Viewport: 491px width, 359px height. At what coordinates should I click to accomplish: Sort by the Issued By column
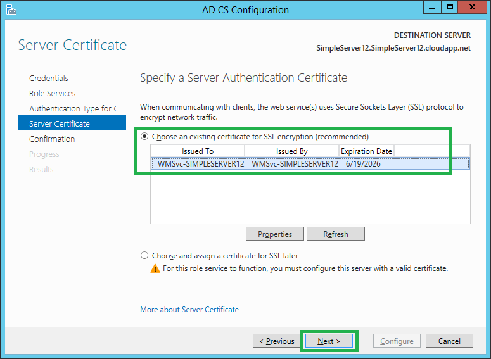click(291, 151)
